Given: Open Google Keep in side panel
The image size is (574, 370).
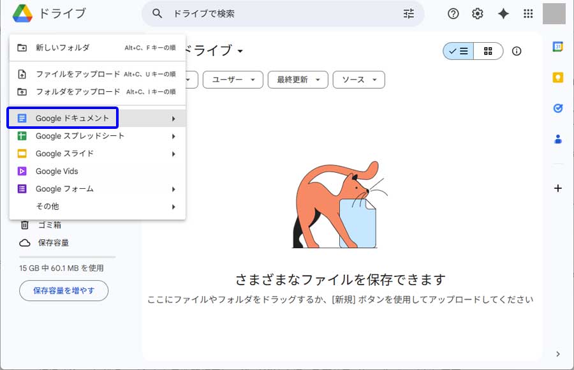Looking at the screenshot, I should click(557, 77).
